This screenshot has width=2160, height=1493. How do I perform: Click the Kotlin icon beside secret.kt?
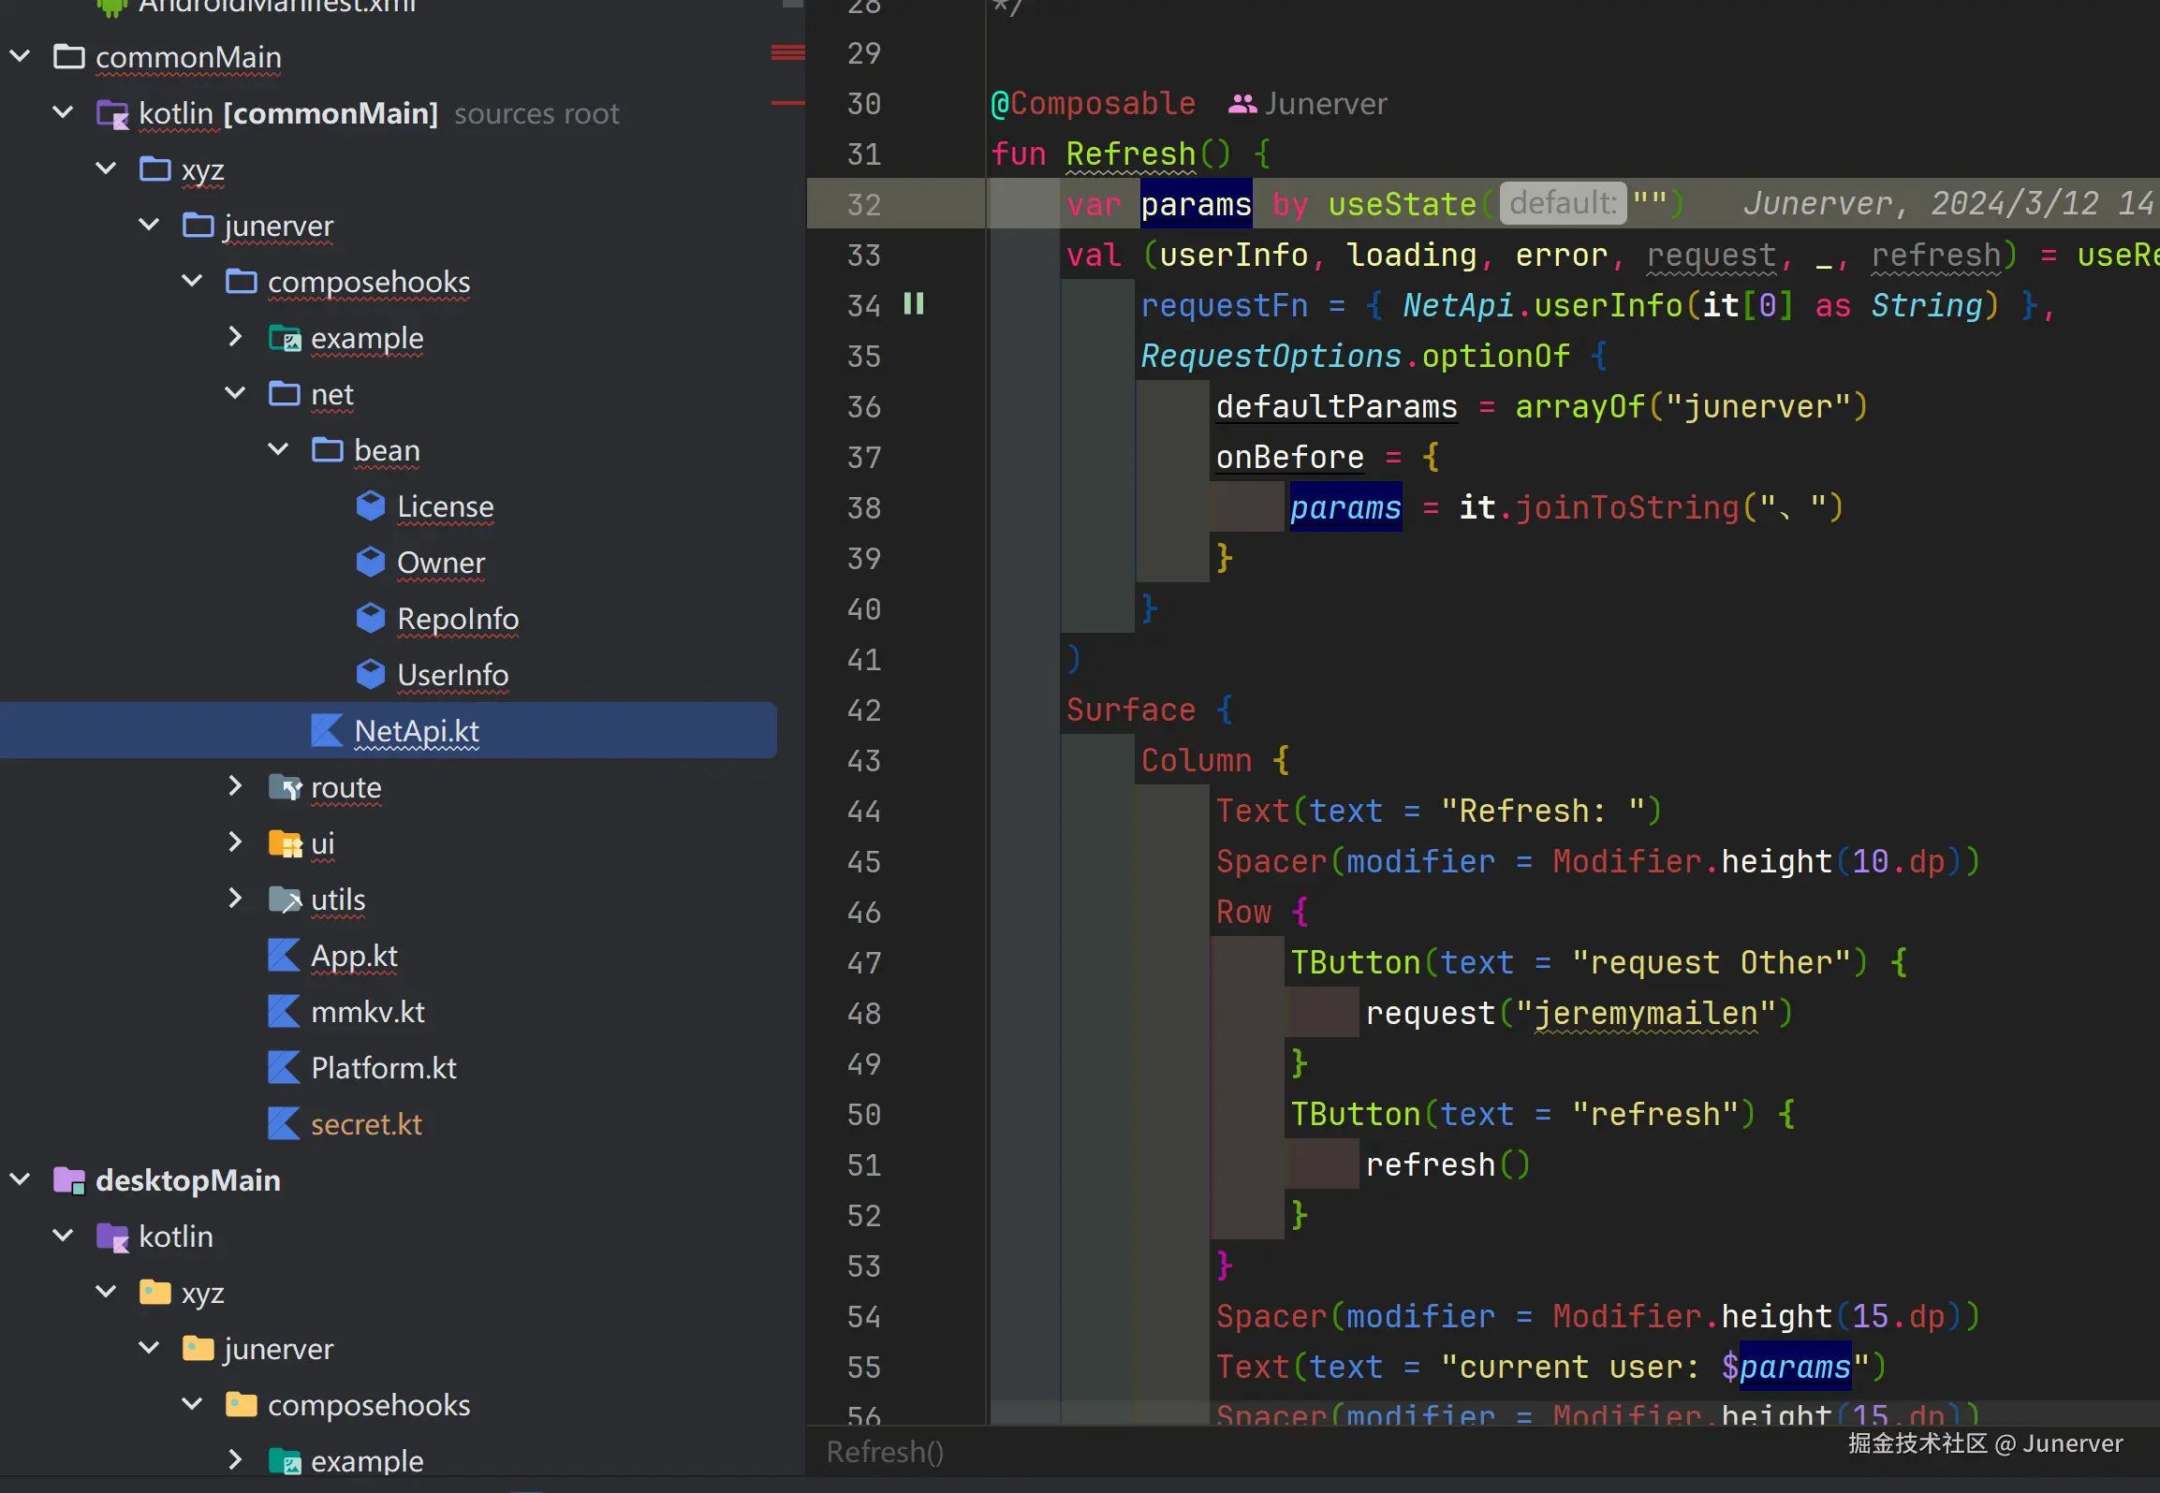(x=283, y=1124)
